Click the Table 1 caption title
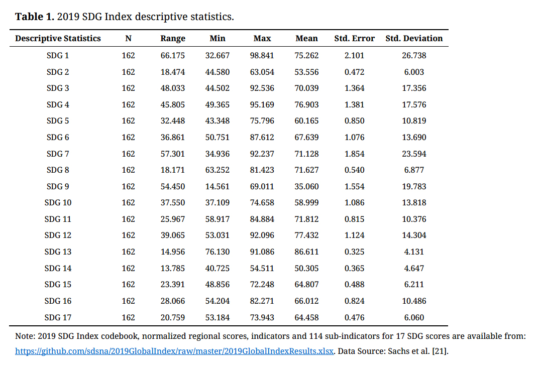Image resolution: width=537 pixels, height=369 pixels. coord(125,17)
